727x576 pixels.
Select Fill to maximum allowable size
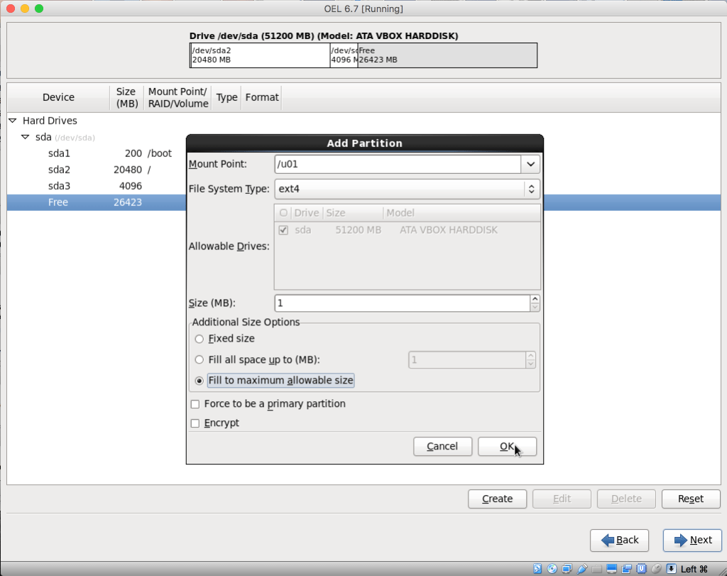click(x=199, y=381)
